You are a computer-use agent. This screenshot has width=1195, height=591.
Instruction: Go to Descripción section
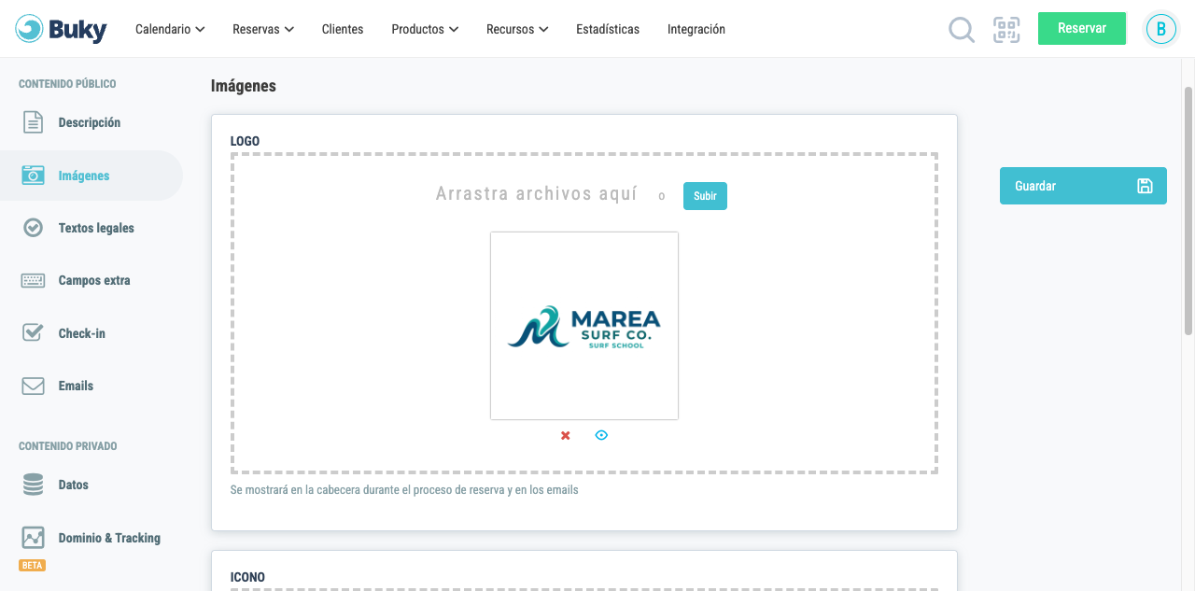point(91,122)
